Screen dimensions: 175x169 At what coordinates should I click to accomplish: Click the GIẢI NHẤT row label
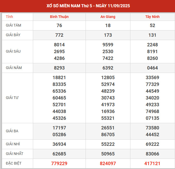pos(15,154)
